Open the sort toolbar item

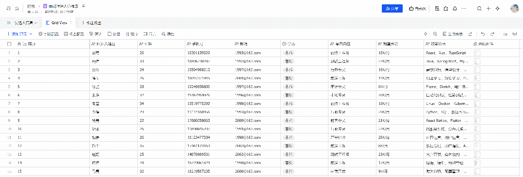click(x=132, y=34)
